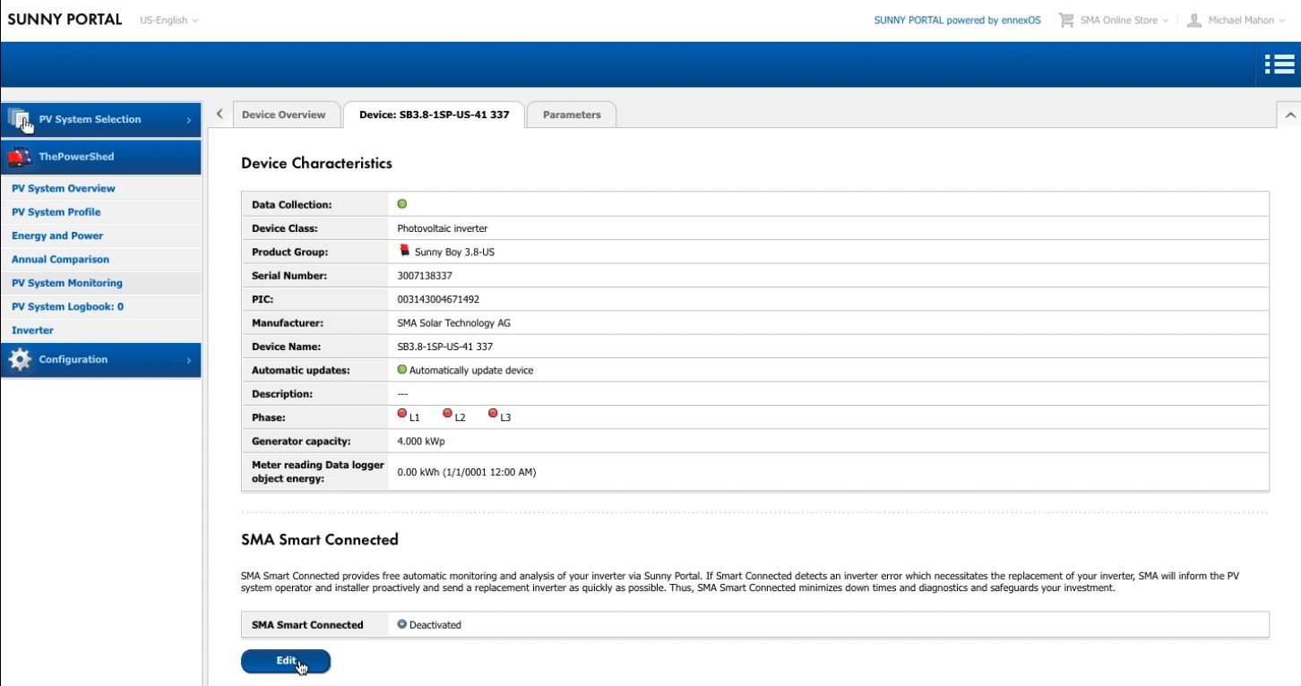This screenshot has width=1301, height=686.
Task: Click the ThePowerShed sidebar header
Action: (x=101, y=157)
